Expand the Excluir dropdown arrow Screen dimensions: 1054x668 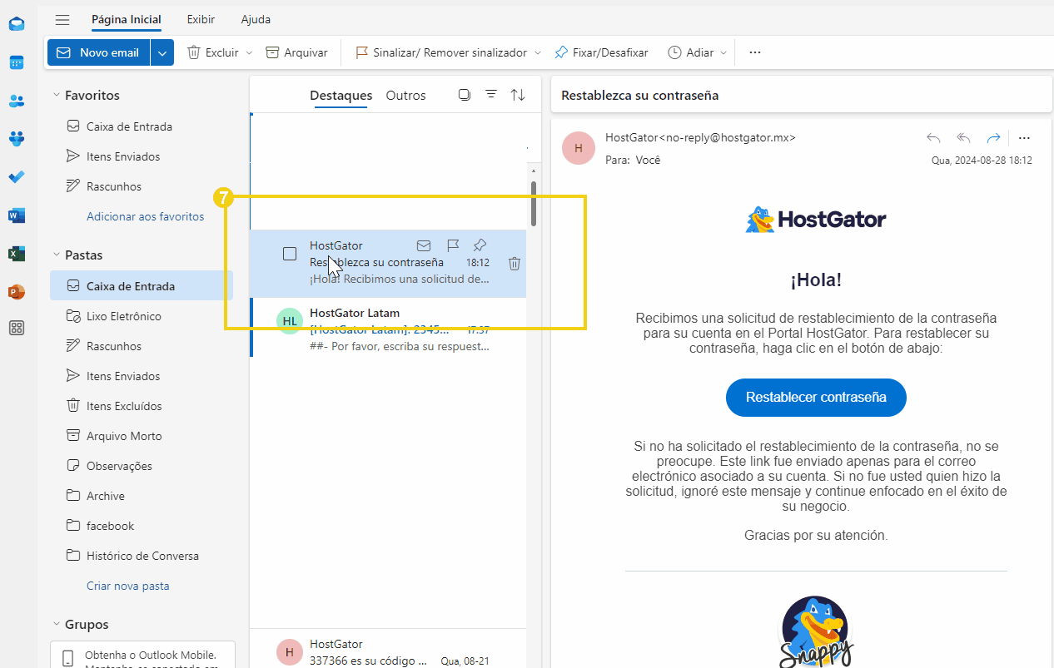click(249, 52)
